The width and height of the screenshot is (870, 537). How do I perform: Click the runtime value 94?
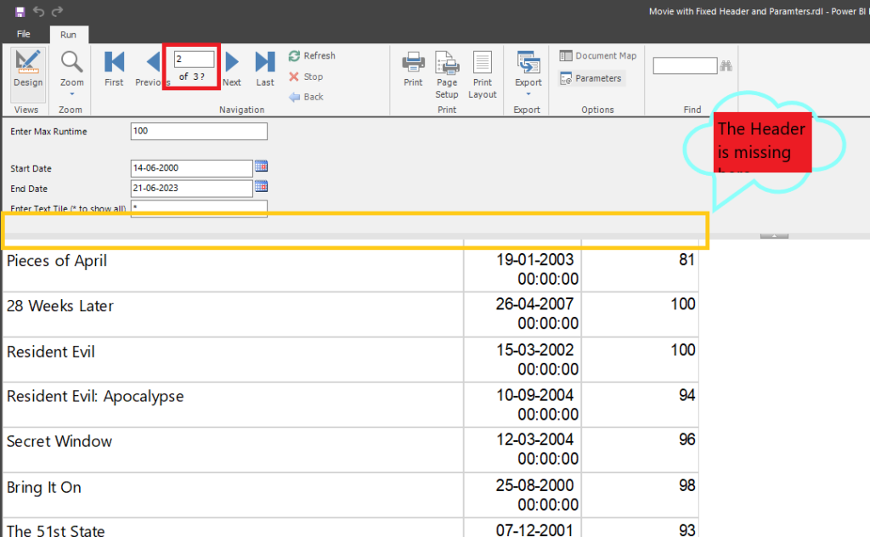(x=686, y=395)
